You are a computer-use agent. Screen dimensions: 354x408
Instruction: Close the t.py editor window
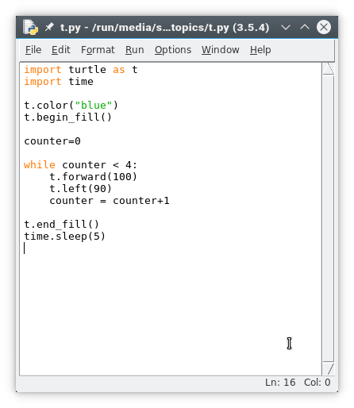(x=324, y=27)
